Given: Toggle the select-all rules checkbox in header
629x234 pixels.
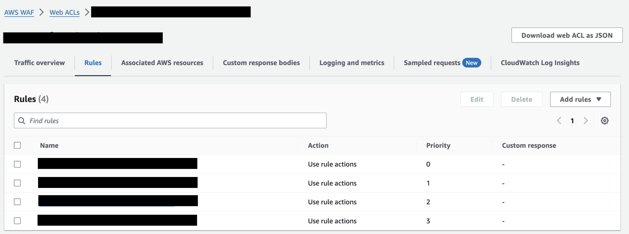Looking at the screenshot, I should (18, 145).
